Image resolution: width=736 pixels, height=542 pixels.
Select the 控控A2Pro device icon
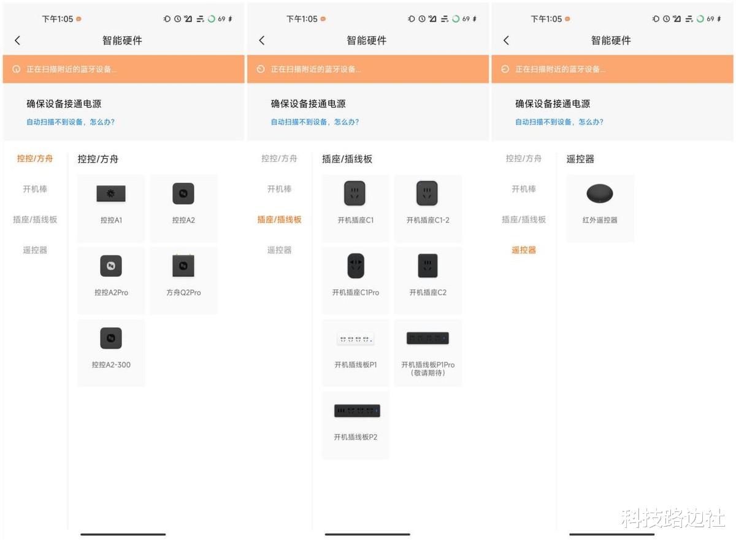tap(110, 266)
